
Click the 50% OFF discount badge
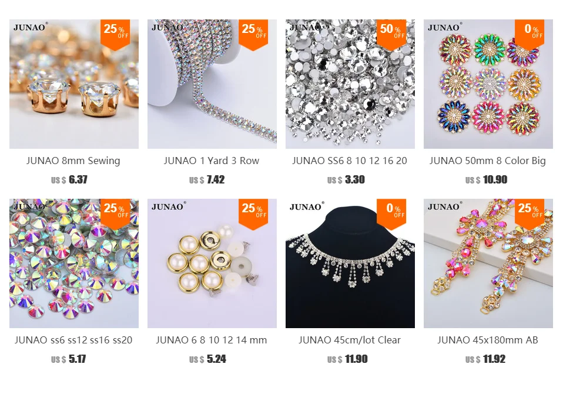coord(391,35)
